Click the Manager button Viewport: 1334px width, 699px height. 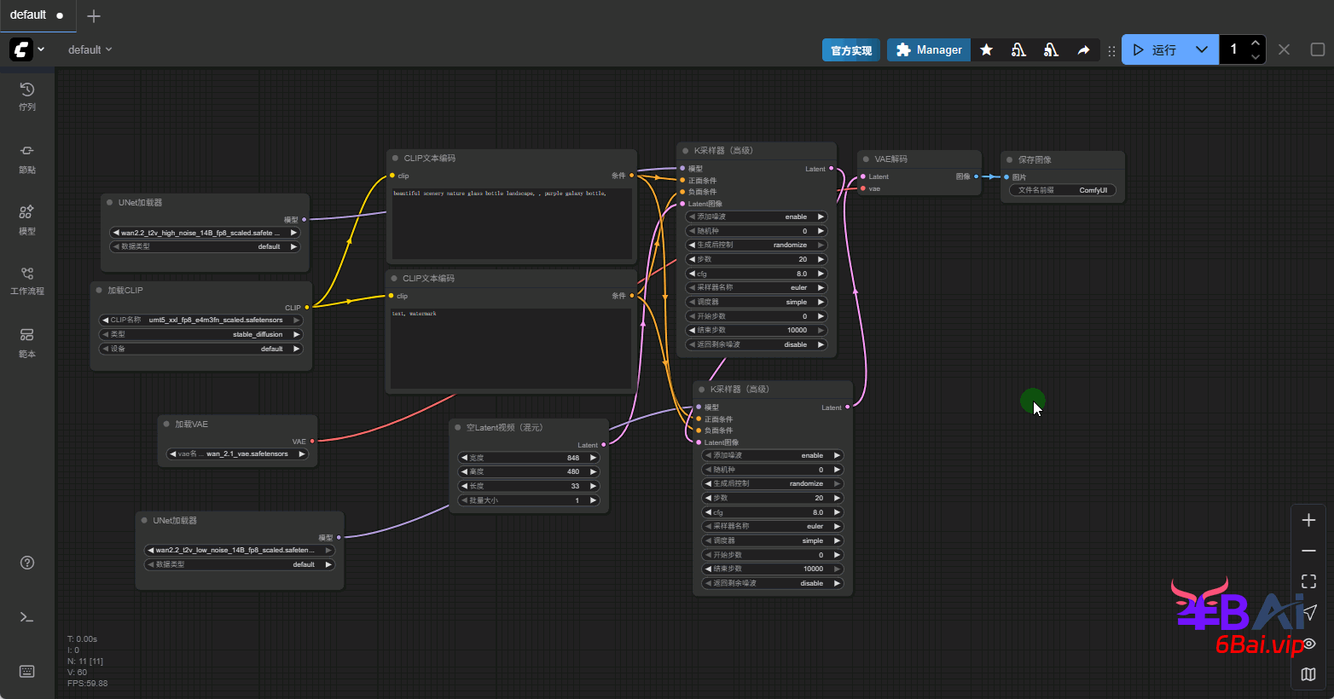pyautogui.click(x=929, y=50)
